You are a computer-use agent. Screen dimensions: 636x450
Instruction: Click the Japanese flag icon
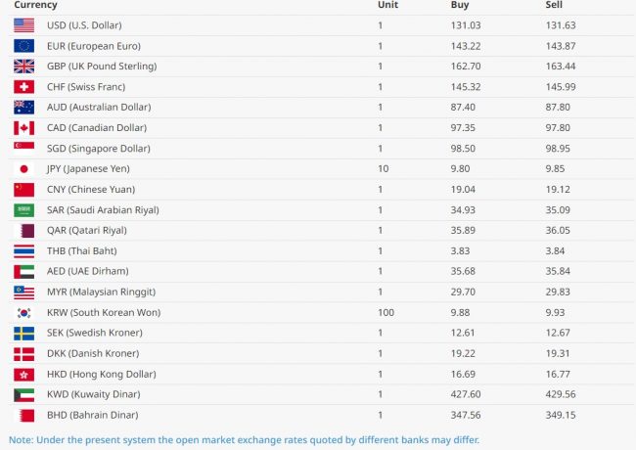tap(24, 168)
